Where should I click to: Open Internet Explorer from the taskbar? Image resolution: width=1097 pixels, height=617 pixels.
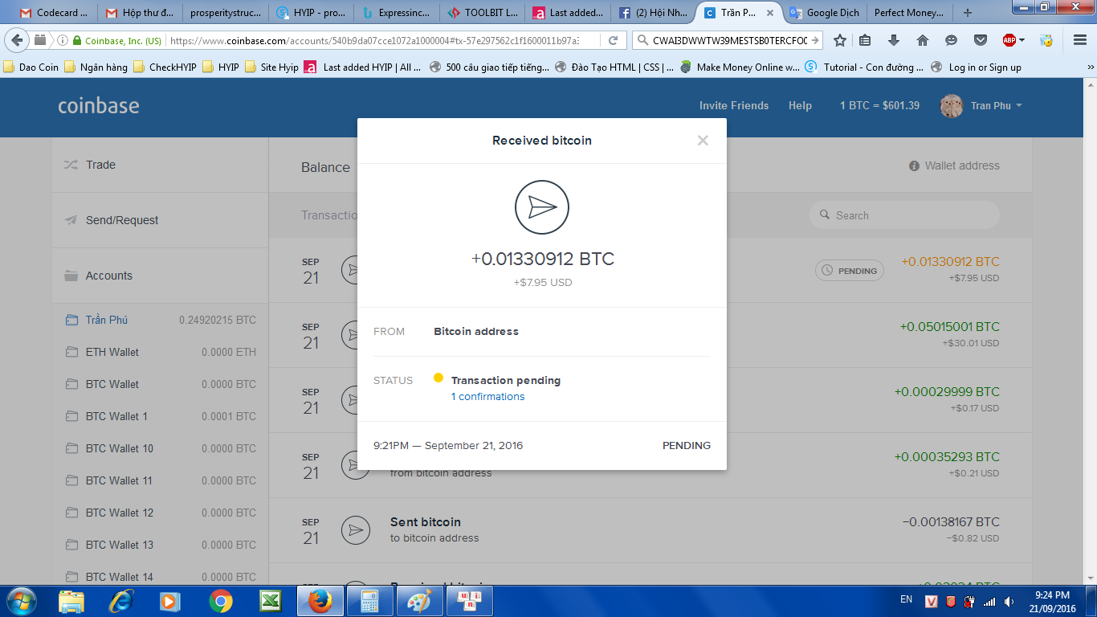pyautogui.click(x=121, y=601)
